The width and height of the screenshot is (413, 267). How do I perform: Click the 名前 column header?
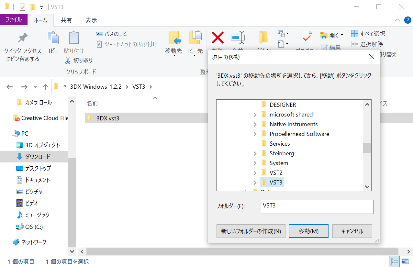point(92,104)
